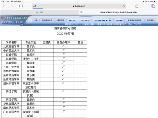The width and height of the screenshot is (158, 118).
Task: Open the 查询有关资格信息 menu item
Action: (135, 20)
